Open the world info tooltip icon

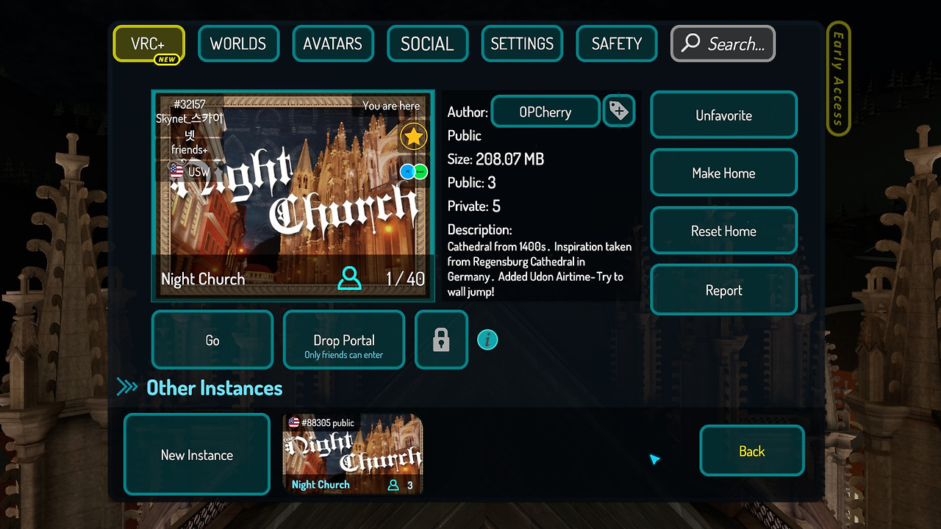(x=487, y=339)
